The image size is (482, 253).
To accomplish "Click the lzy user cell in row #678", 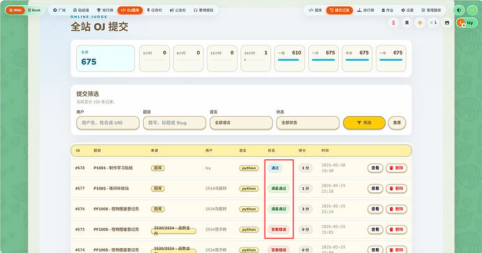I will [x=208, y=168].
